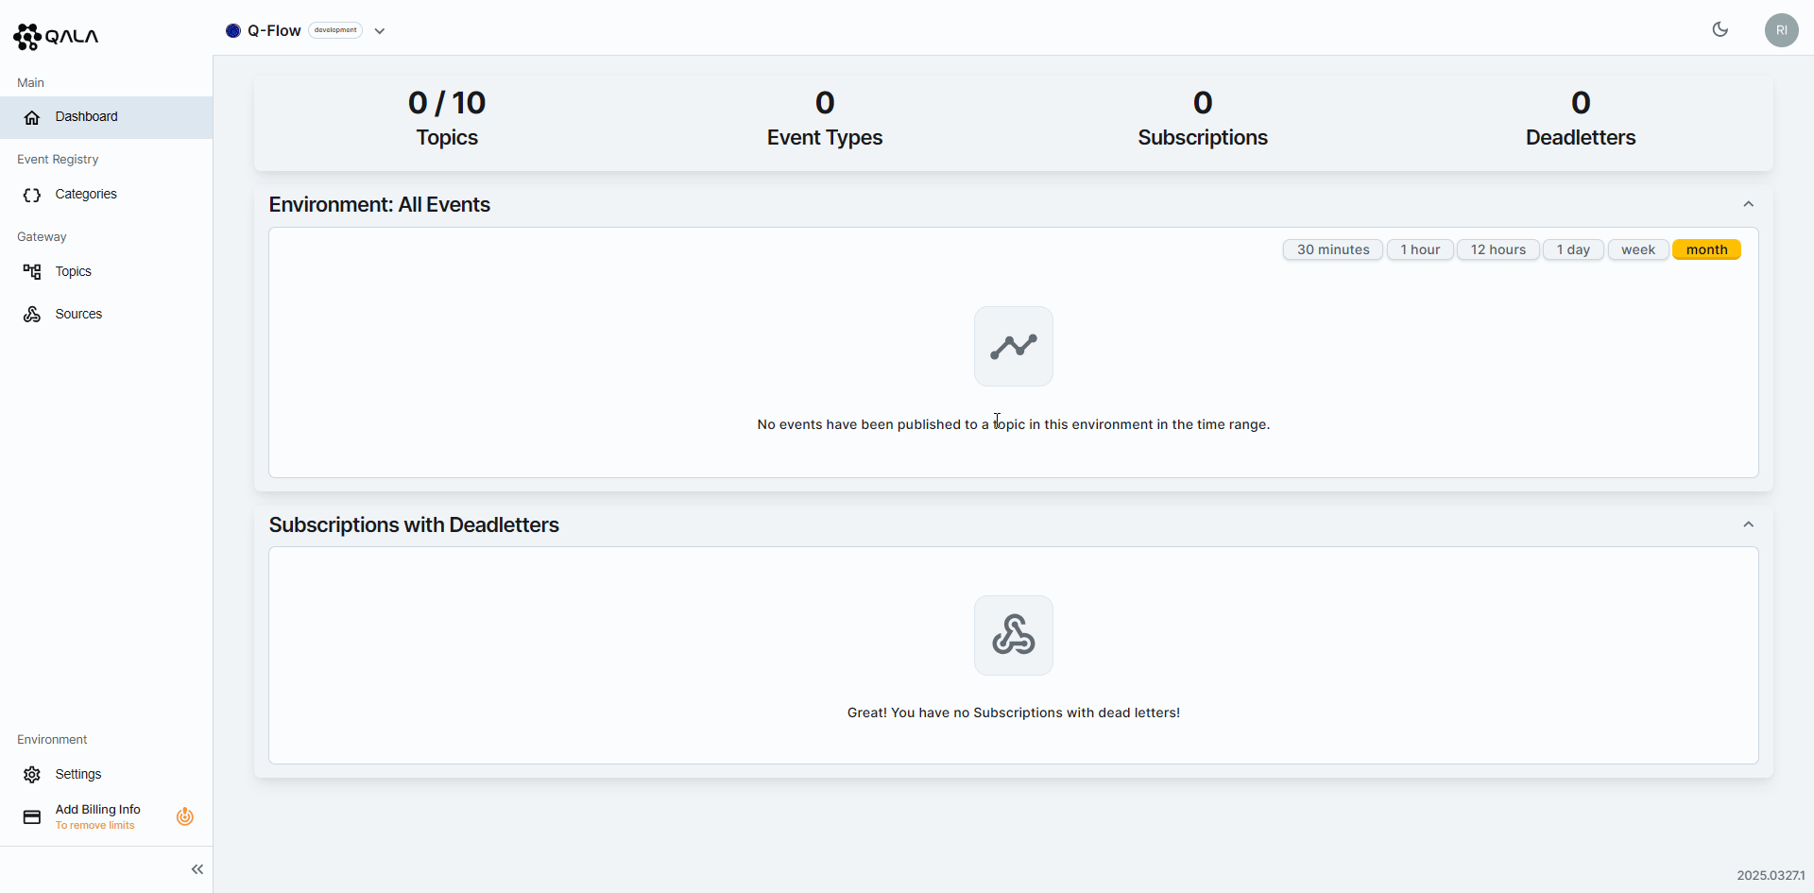Collapse Subscriptions with Deadletters section
1814x893 pixels.
(x=1748, y=525)
